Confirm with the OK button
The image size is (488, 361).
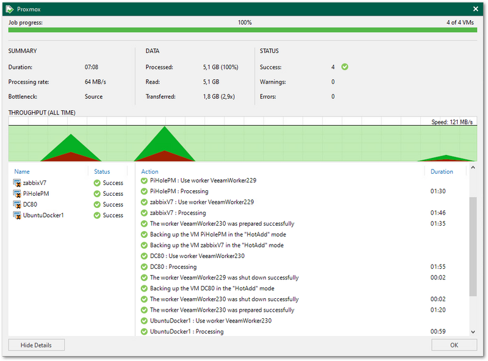pyautogui.click(x=454, y=345)
